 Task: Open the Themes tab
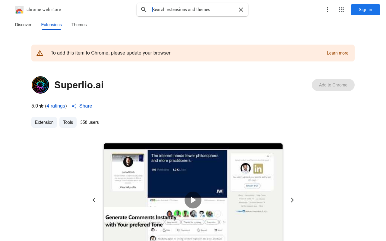point(79,25)
